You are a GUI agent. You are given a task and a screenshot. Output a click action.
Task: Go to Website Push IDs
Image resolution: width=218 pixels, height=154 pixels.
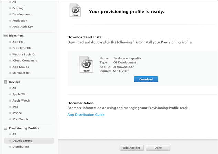click(x=24, y=55)
